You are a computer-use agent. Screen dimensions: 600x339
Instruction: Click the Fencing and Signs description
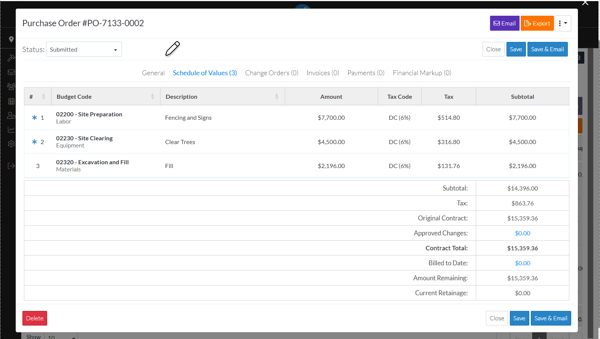(x=188, y=117)
